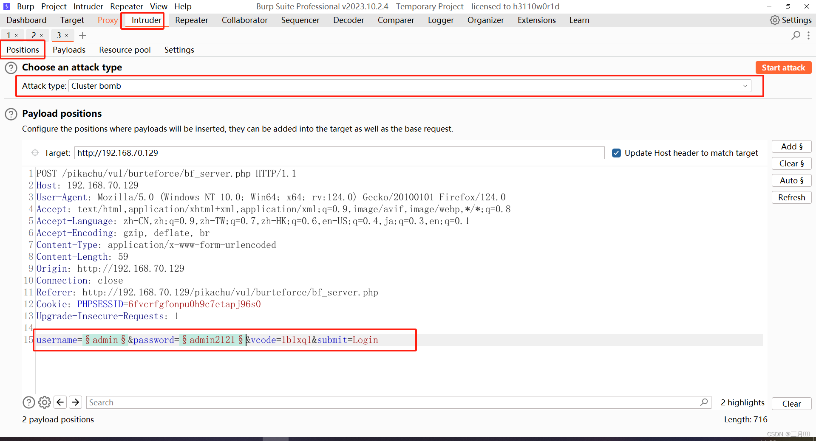
Task: Open the Repeater menu in menu bar
Action: click(x=127, y=6)
